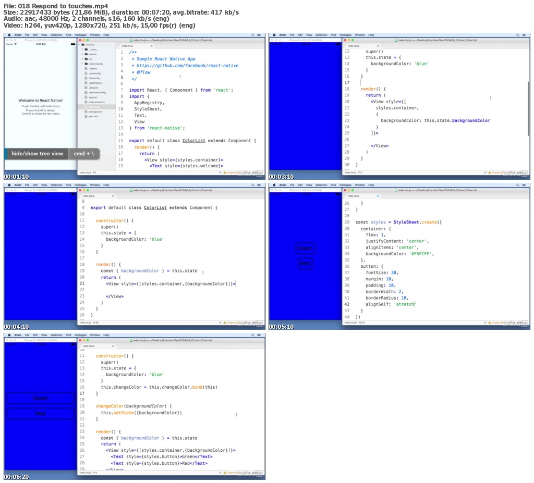The width and height of the screenshot is (534, 483).
Task: Open the Packages menu in the 00:03:10 frame
Action: 345,35
